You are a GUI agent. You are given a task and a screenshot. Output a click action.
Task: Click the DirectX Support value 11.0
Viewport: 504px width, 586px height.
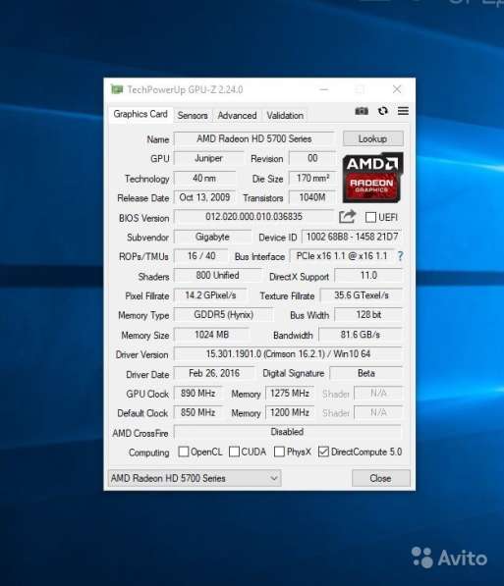coord(368,276)
